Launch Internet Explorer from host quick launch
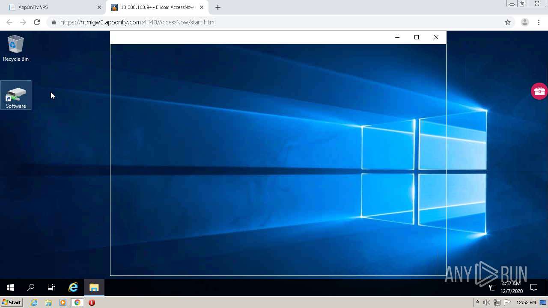Image resolution: width=548 pixels, height=308 pixels. tap(34, 302)
